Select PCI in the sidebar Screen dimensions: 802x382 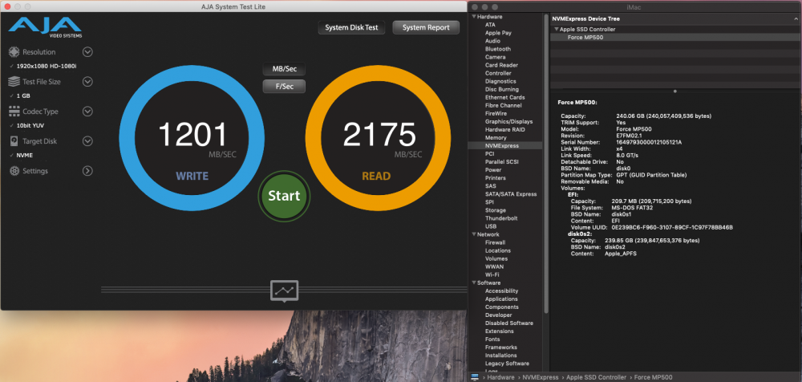tap(489, 153)
